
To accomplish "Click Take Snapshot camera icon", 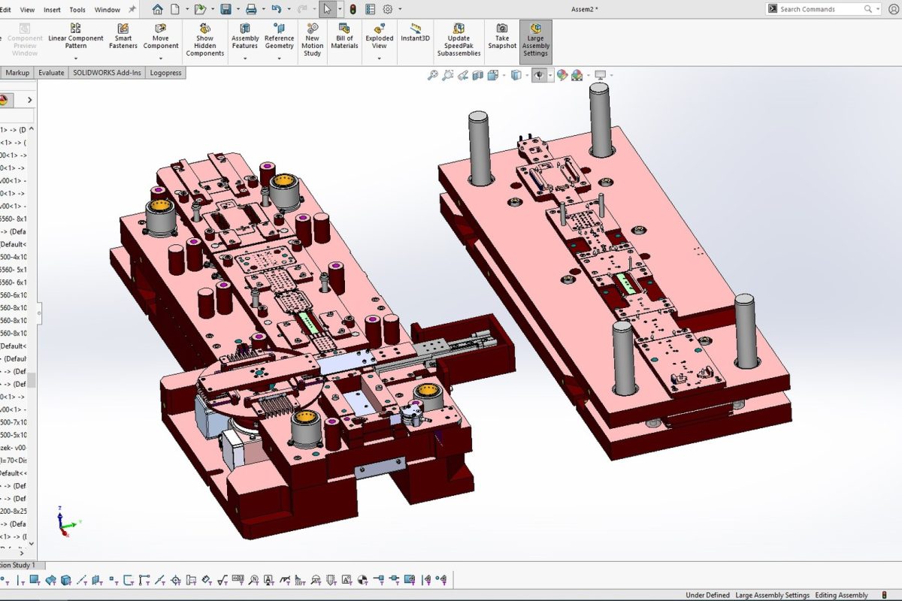I will coord(501,29).
